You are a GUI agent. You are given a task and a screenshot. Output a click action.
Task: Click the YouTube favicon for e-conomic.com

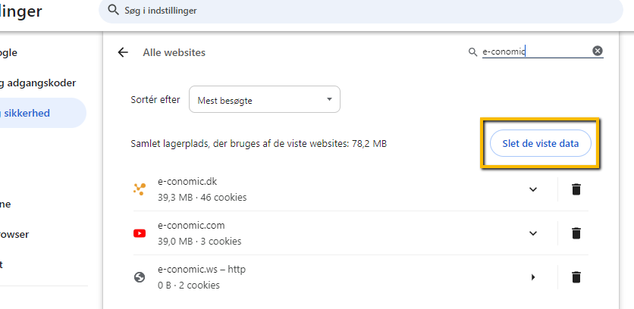point(140,233)
